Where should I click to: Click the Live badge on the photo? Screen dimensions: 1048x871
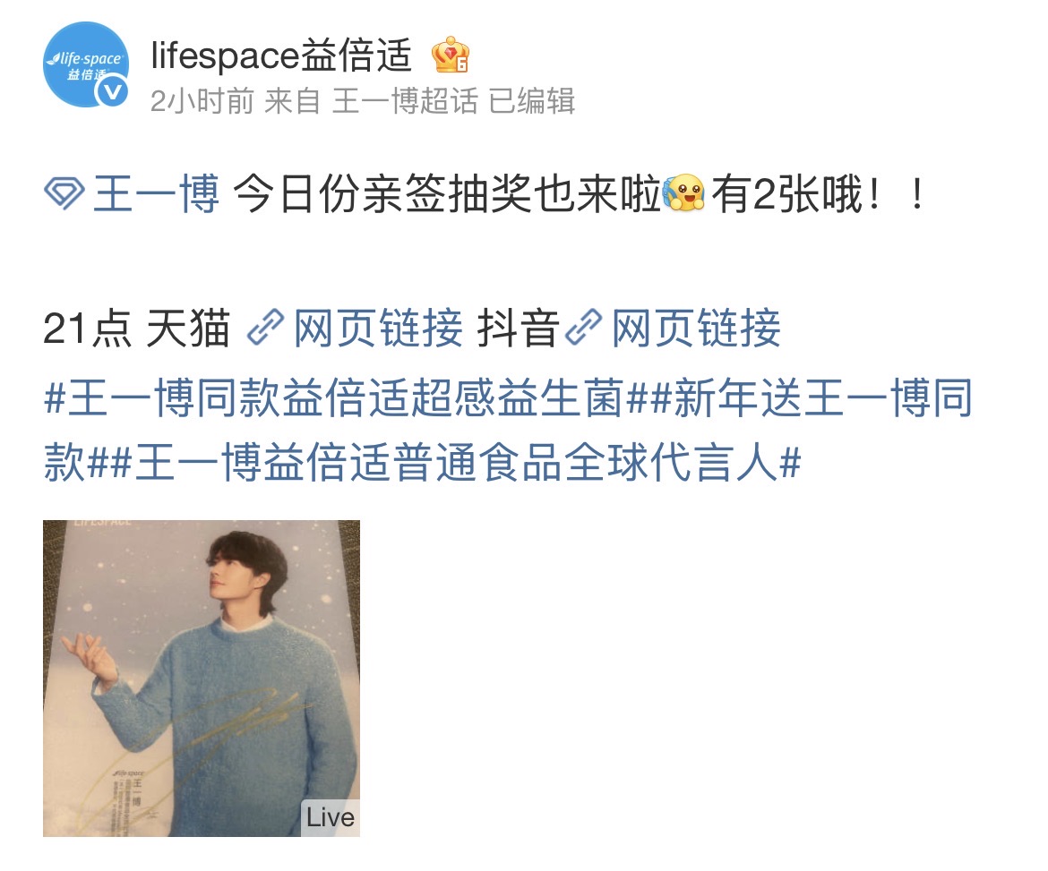[x=331, y=817]
